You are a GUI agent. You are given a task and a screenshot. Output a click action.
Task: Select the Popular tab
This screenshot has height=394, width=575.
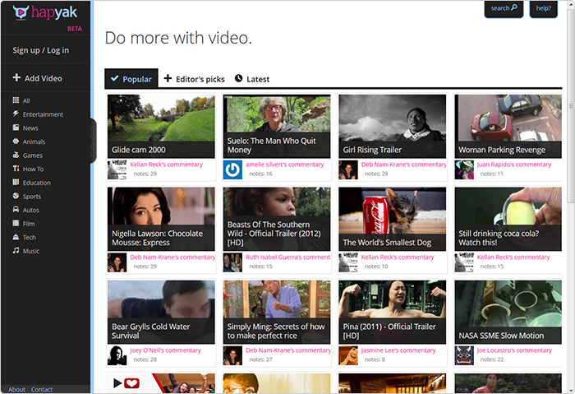coord(131,78)
